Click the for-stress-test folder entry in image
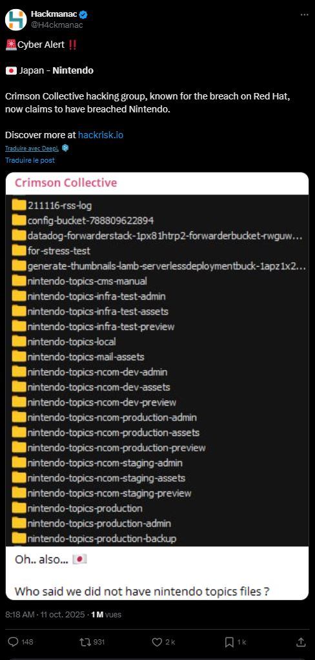 (51, 251)
